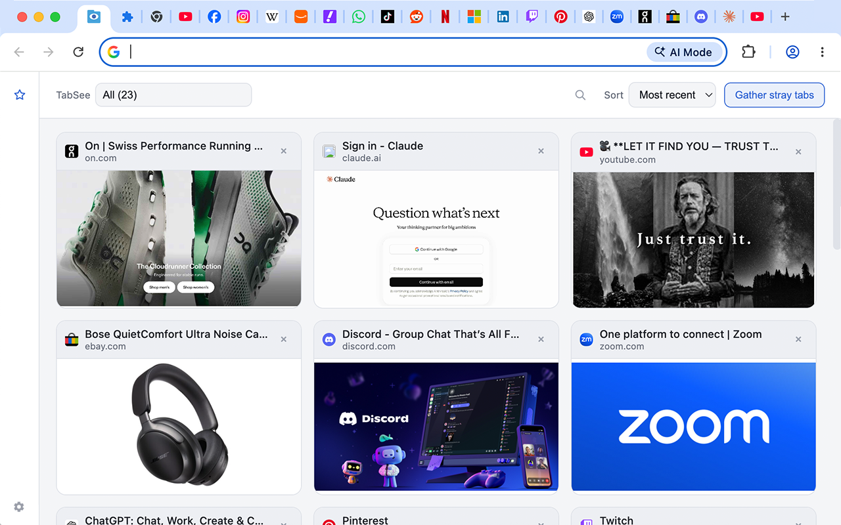Activate AI Mode in the address bar
Screen dimensions: 841x525
(x=685, y=52)
